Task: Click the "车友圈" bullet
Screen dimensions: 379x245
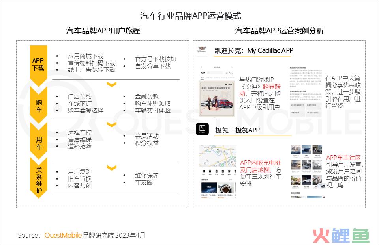Action: [x=144, y=182]
